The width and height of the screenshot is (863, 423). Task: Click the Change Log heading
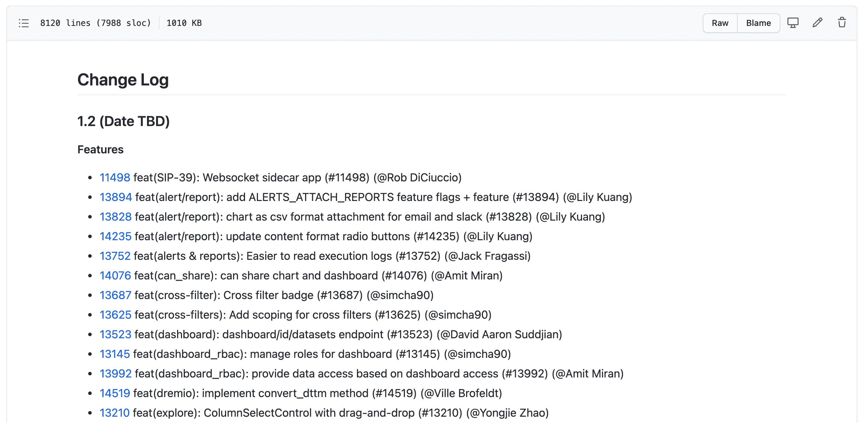pos(123,80)
